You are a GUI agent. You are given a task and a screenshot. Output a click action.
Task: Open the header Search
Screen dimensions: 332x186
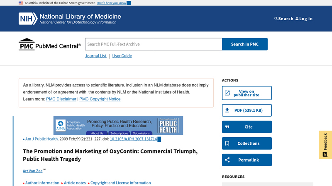click(284, 19)
